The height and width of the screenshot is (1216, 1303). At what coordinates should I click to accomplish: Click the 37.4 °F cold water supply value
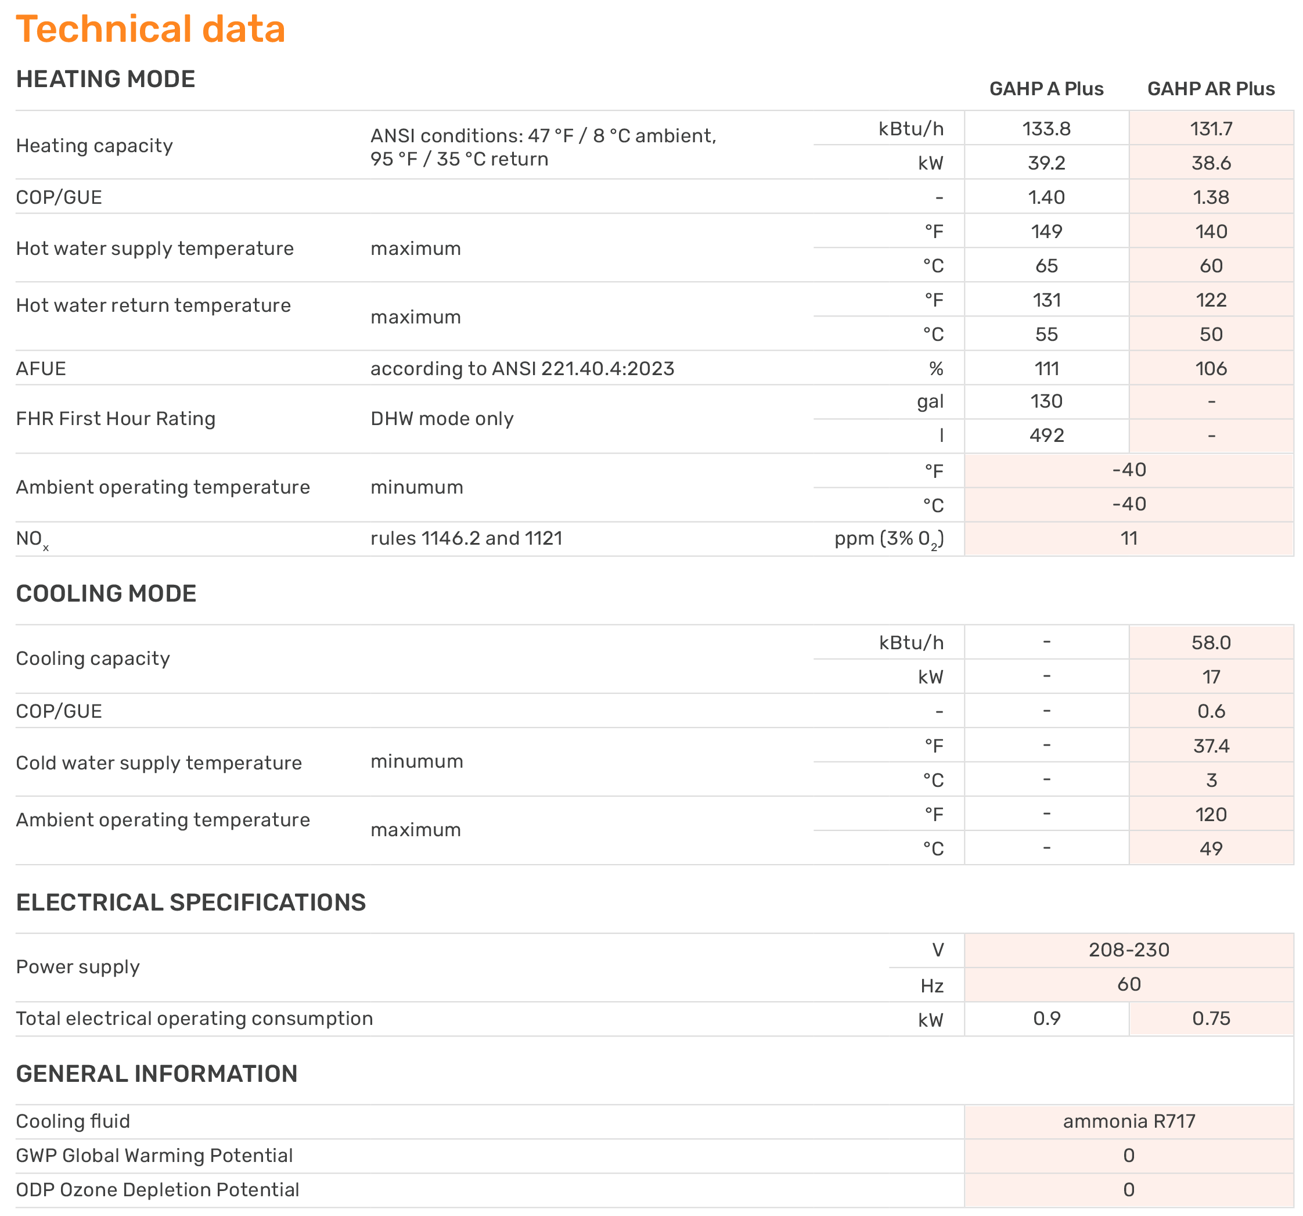click(1211, 744)
